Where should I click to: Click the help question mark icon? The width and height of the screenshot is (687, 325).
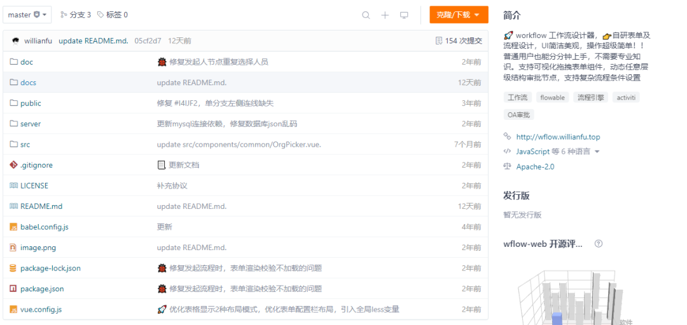pos(598,244)
